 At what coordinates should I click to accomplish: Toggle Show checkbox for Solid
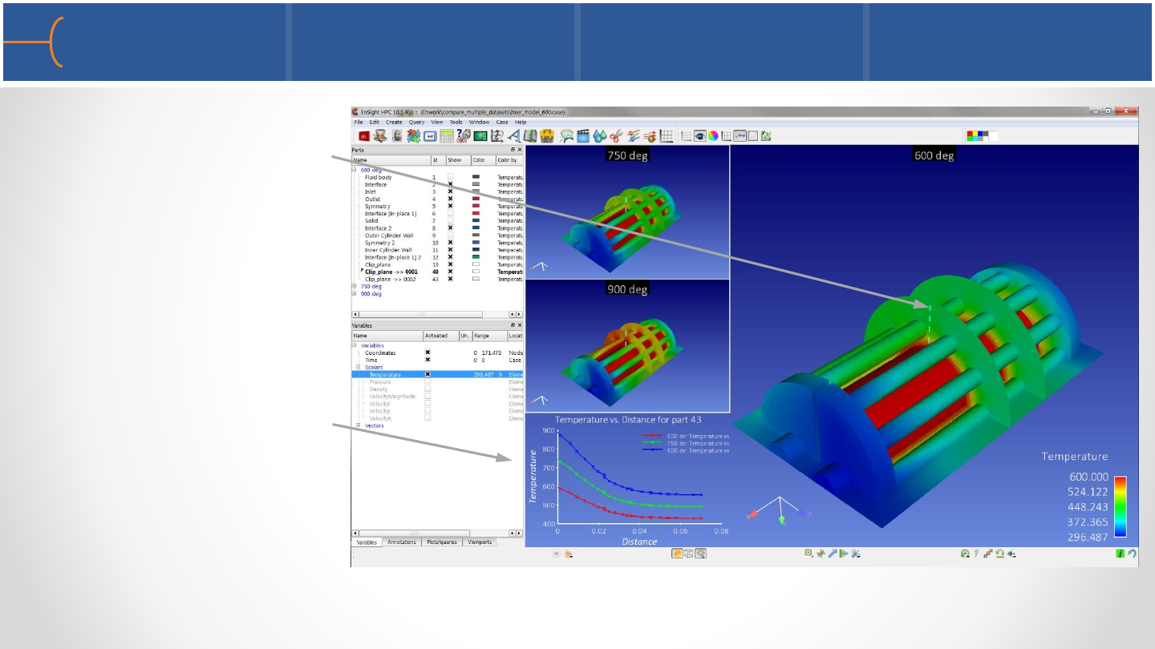[450, 220]
